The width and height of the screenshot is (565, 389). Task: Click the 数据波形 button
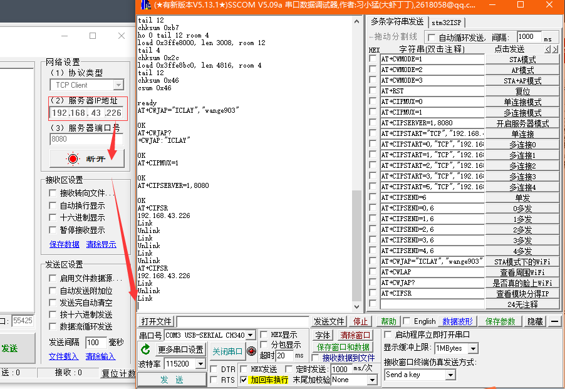click(x=458, y=321)
